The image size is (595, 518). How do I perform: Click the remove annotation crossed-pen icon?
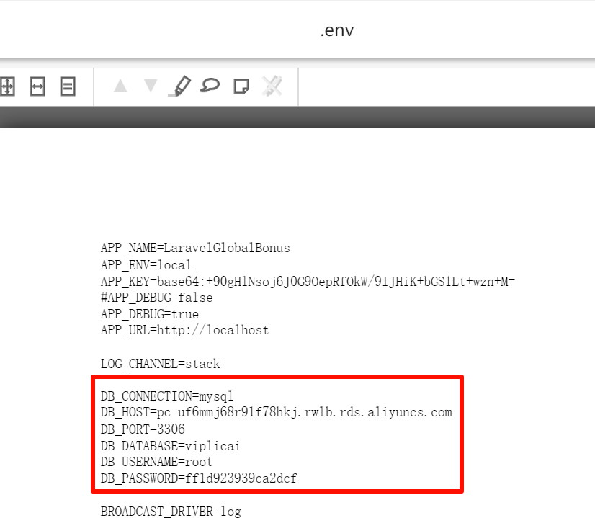click(272, 86)
